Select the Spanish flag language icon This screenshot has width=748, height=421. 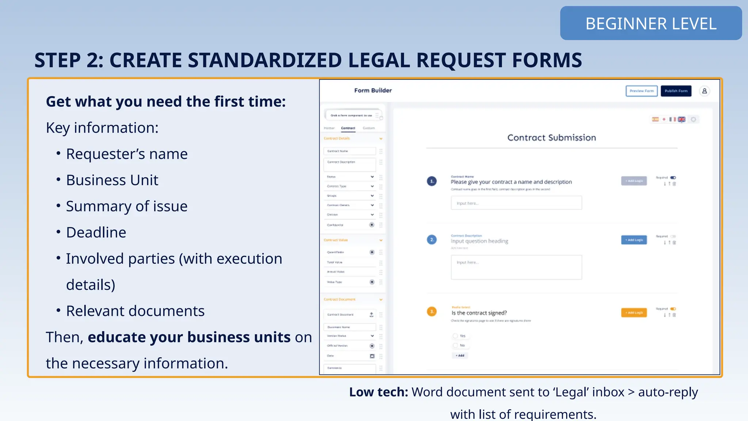(x=656, y=120)
